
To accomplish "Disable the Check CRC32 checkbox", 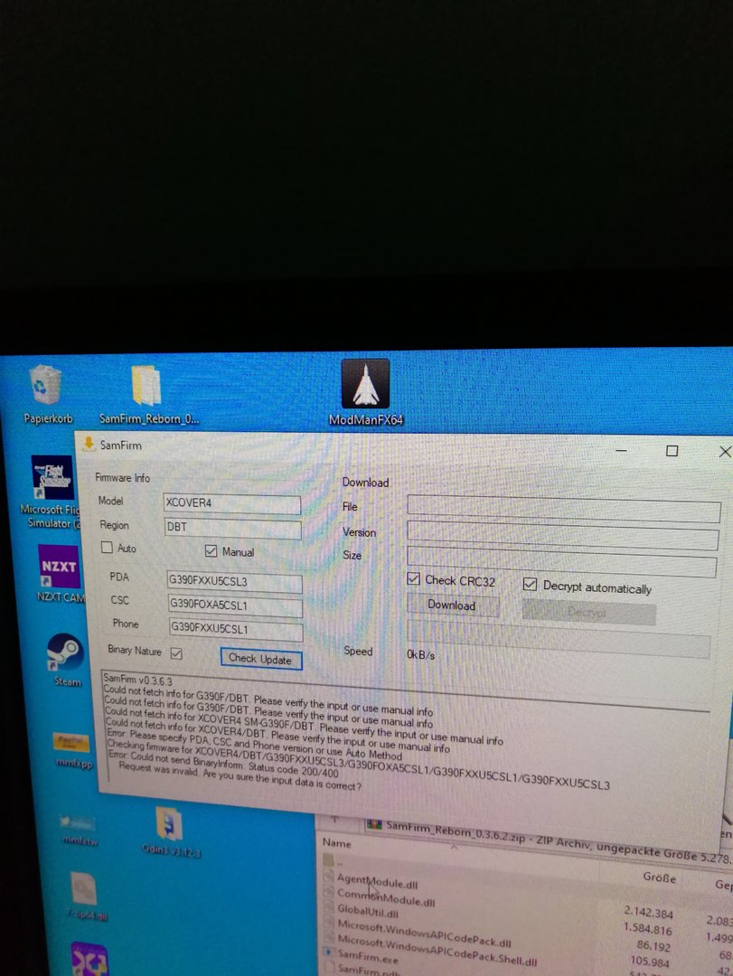I will 413,579.
